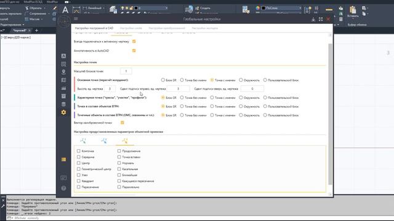Click the settings window vertical scrollbar
The height and width of the screenshot is (221, 394).
330,114
